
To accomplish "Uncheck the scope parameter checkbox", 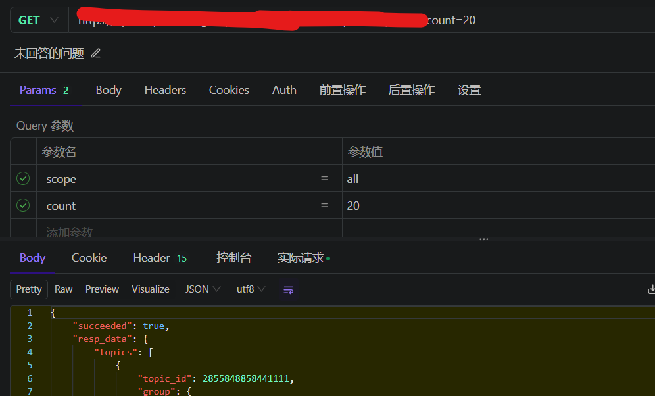I will (23, 179).
